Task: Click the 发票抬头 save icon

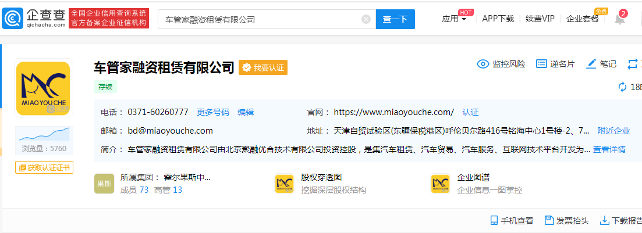Action: [549, 221]
